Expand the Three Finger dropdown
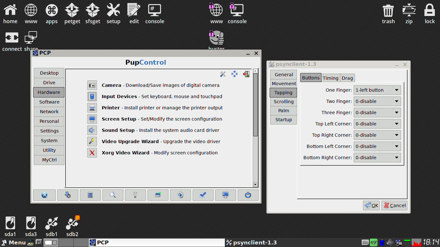Viewport: 440px width, 247px height. (377, 113)
